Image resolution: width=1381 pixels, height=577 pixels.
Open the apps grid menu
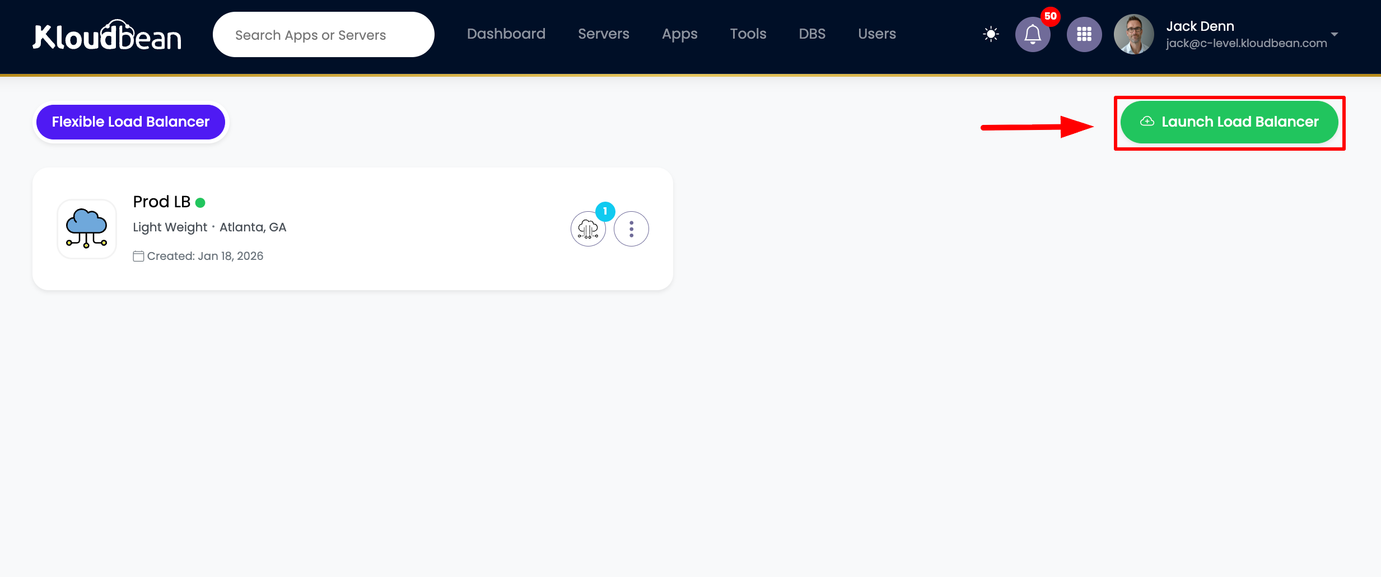pos(1084,34)
